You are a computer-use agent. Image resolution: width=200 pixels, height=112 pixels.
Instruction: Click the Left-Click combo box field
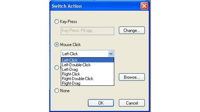[87, 54]
